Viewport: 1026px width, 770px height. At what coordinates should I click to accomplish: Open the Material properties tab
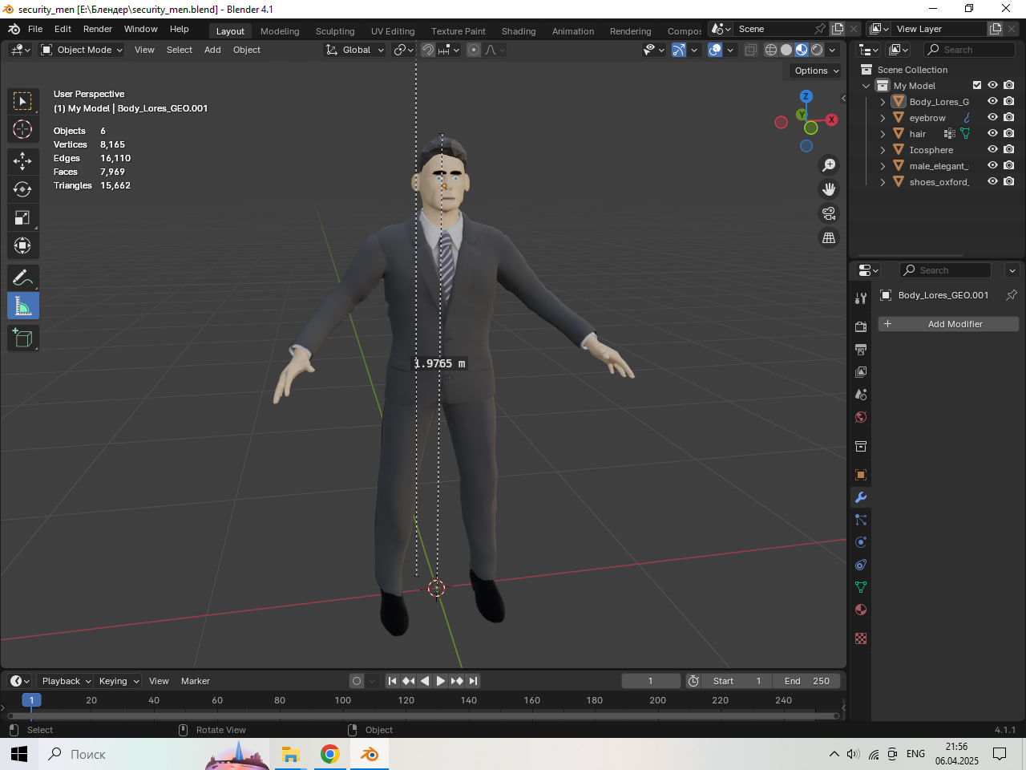point(861,610)
